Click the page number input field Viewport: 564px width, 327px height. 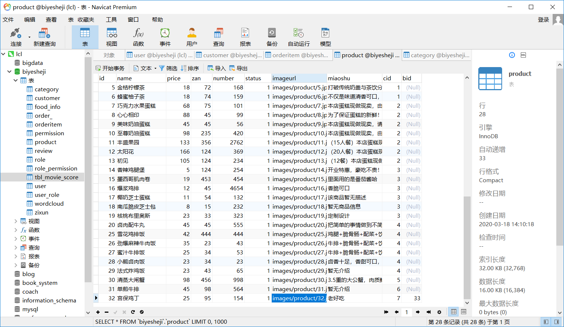[407, 312]
